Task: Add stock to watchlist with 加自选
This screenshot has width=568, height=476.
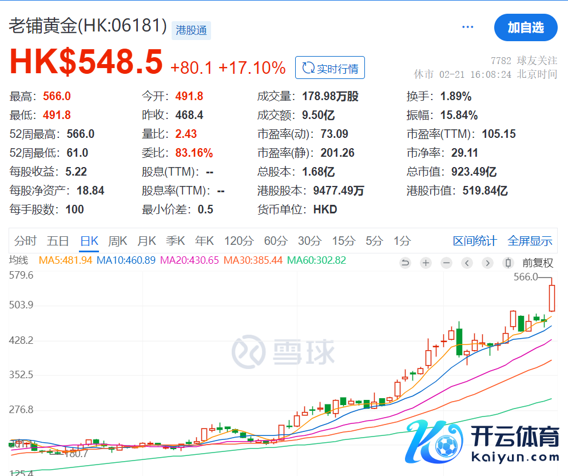Action: pyautogui.click(x=525, y=27)
